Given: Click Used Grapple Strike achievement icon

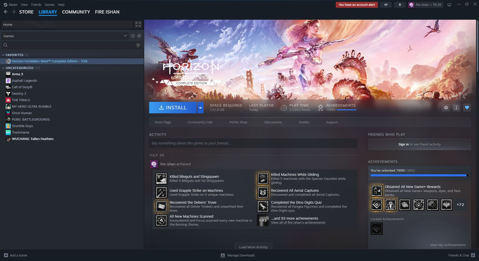Looking at the screenshot, I should 161,193.
